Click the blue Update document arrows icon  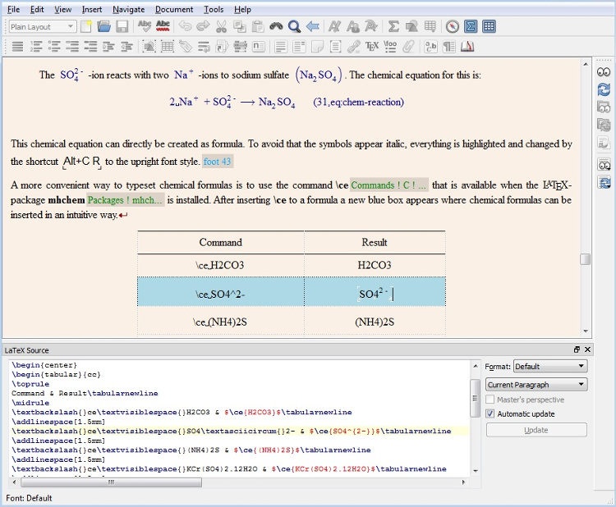(x=604, y=89)
